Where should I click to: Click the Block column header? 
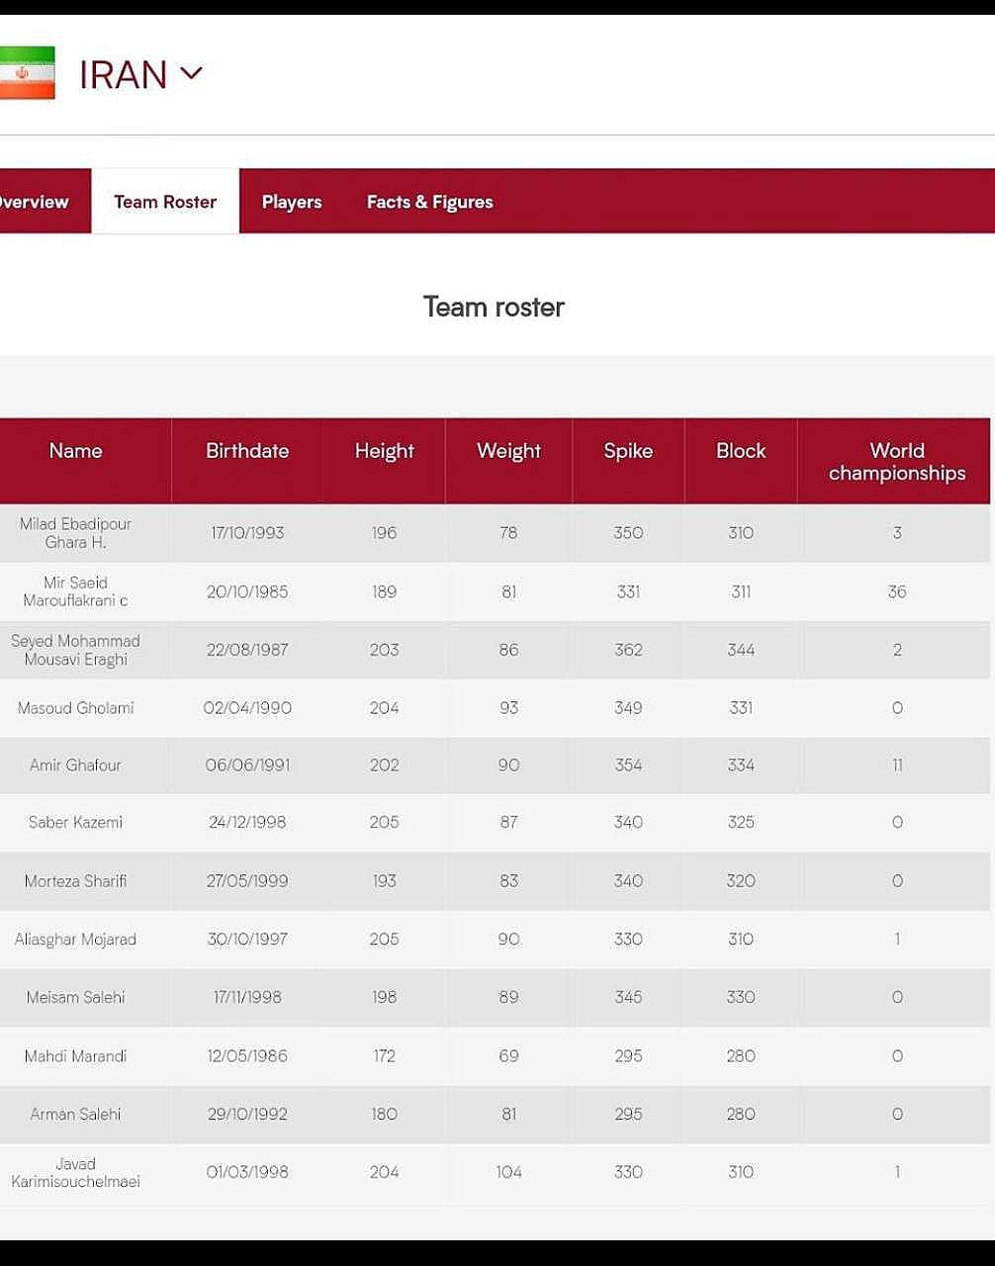point(741,451)
